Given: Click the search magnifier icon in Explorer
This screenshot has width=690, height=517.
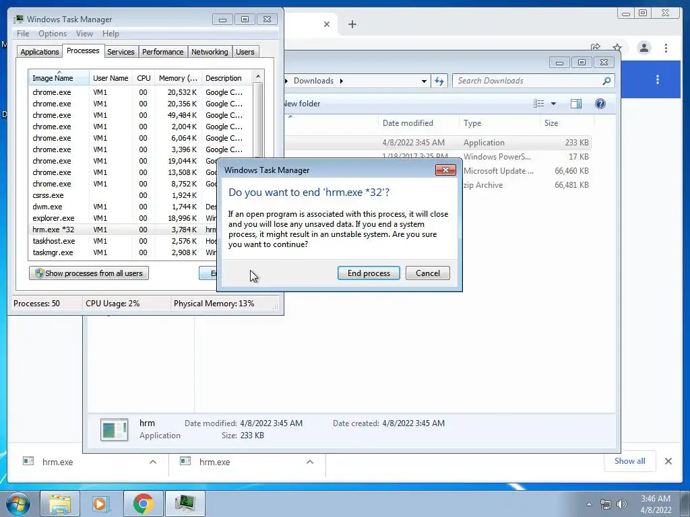Looking at the screenshot, I should coord(606,81).
